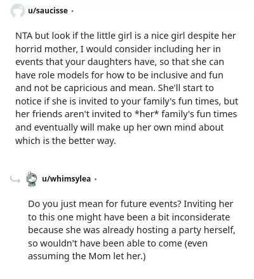Screen dimensions: 254x279
Task: Click the line beginning "because she was already hosting"
Action: pyautogui.click(x=131, y=230)
